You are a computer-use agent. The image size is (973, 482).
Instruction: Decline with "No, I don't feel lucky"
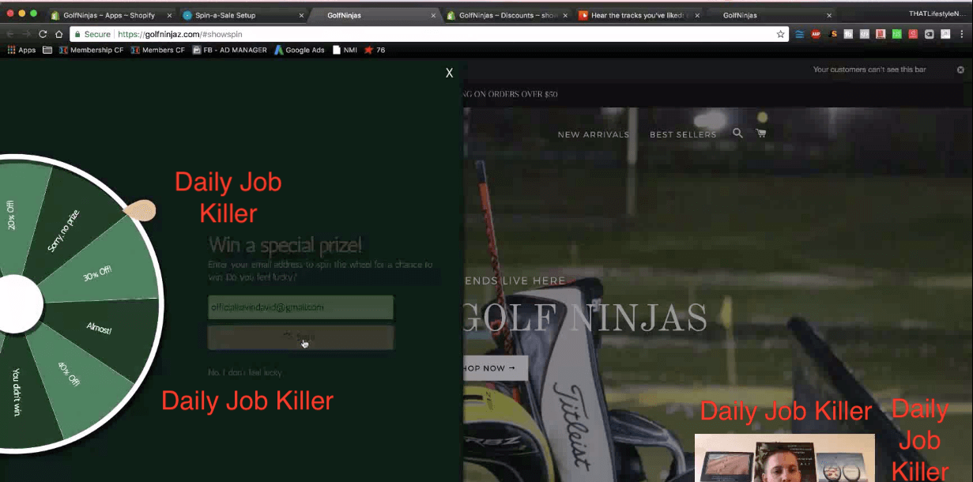pyautogui.click(x=245, y=372)
